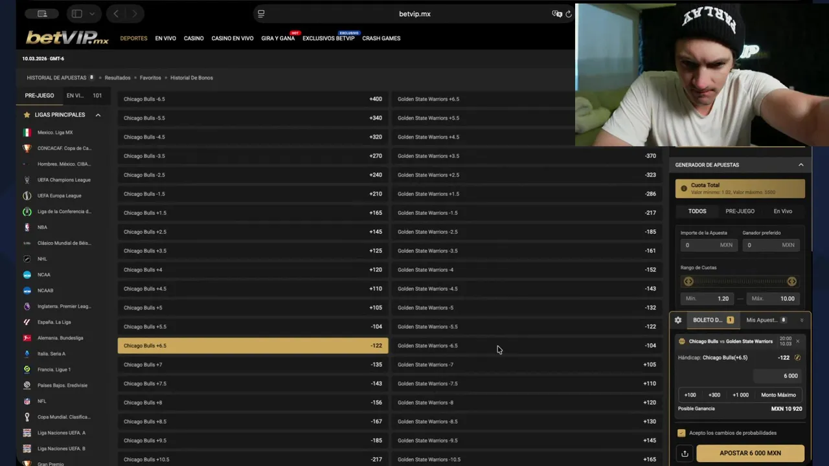Open CRASH GAMES menu

tap(381, 38)
